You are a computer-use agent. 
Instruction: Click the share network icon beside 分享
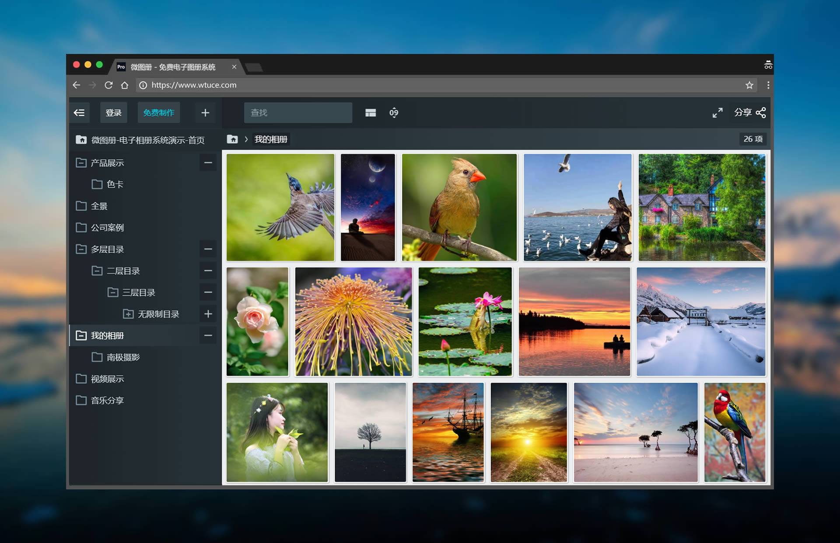tap(761, 113)
